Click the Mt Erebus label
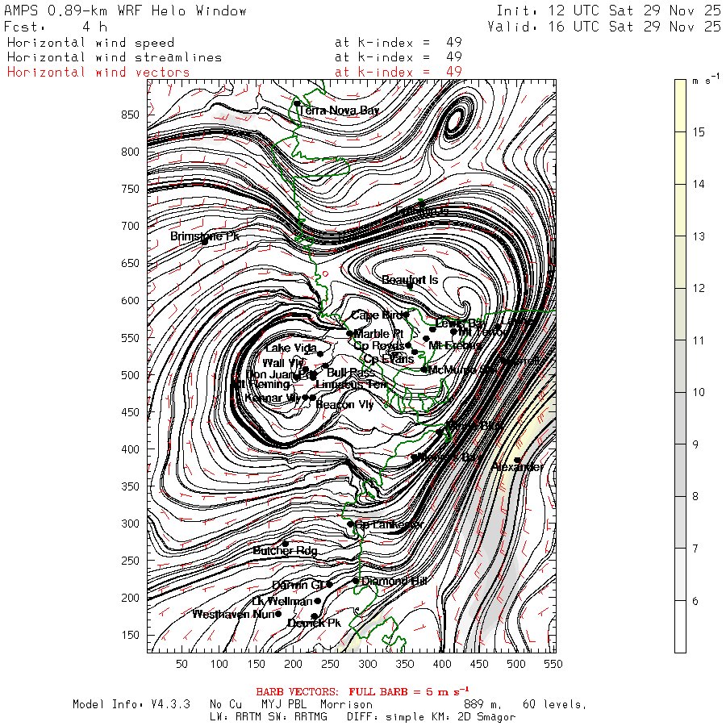The height and width of the screenshot is (726, 726). pos(455,345)
